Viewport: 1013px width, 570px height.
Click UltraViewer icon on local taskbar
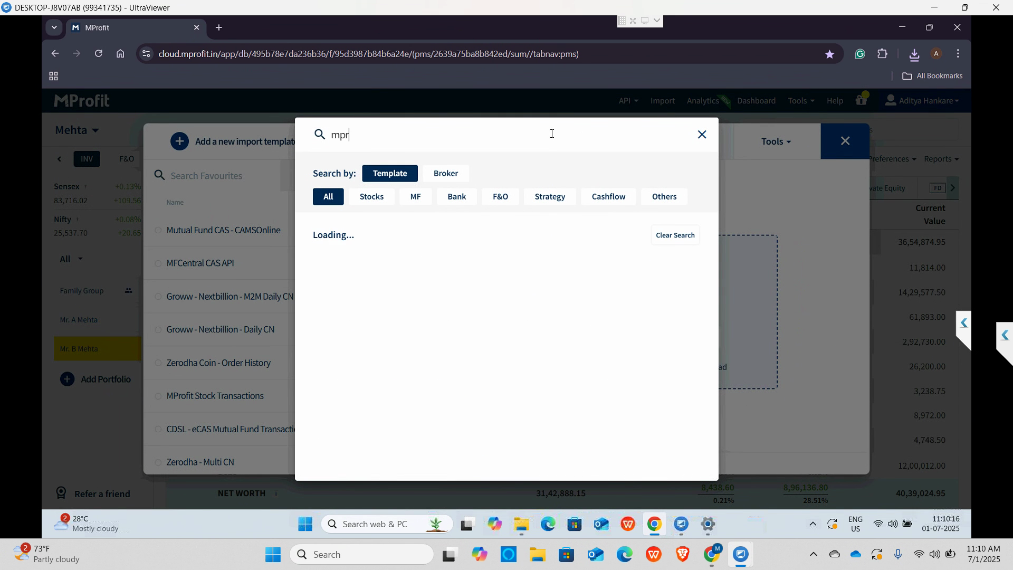pyautogui.click(x=741, y=555)
